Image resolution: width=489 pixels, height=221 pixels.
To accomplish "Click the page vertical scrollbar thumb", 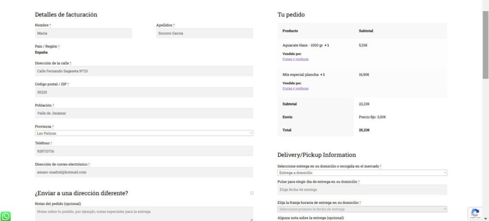I will [x=486, y=44].
